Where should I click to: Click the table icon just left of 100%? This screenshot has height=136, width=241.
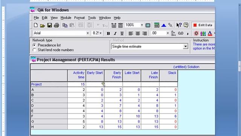[x=120, y=25]
